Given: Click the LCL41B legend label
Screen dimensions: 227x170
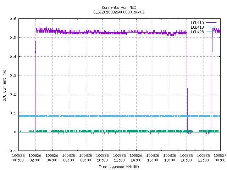Looking at the screenshot, I should pyautogui.click(x=197, y=27).
